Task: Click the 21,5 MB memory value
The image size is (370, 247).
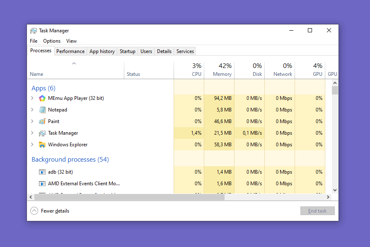Action: [x=223, y=133]
